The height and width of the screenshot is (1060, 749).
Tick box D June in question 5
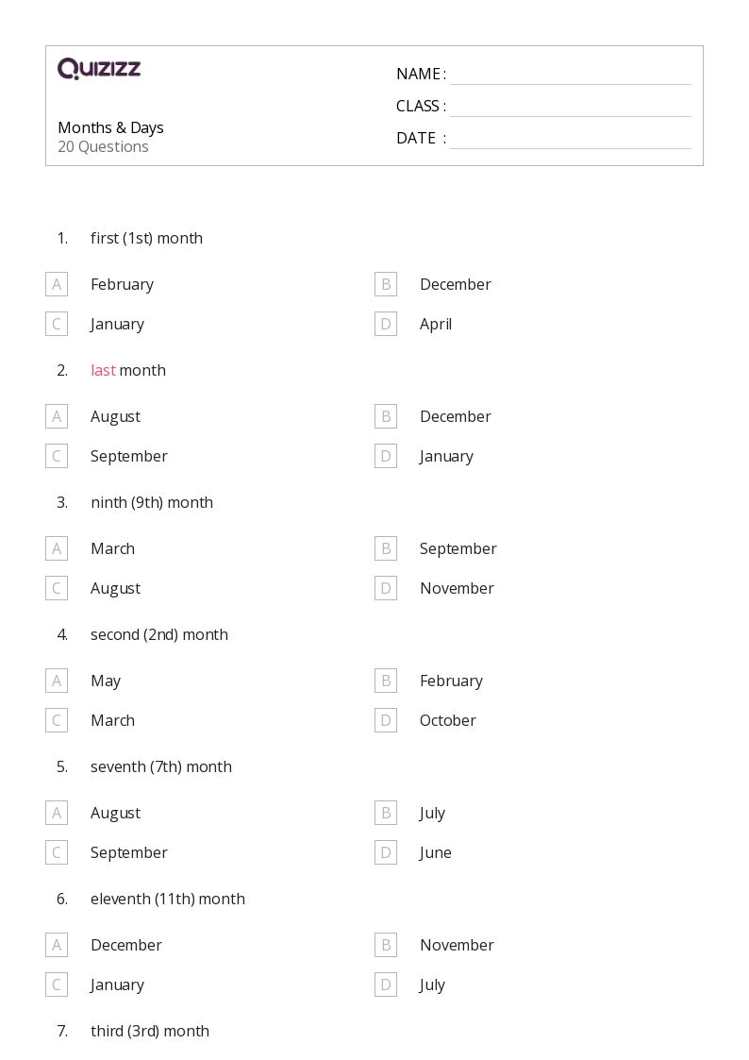pos(386,852)
